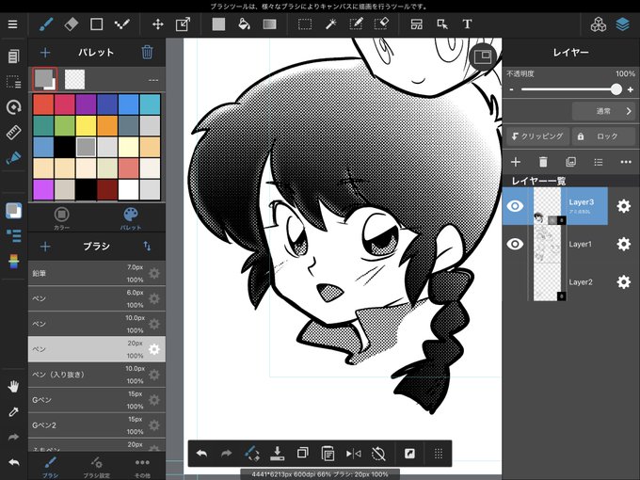Pick the yellow palette swatch
The height and width of the screenshot is (480, 640).
86,126
